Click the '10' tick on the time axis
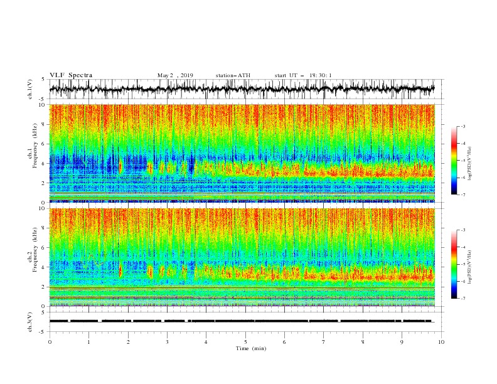 point(441,342)
